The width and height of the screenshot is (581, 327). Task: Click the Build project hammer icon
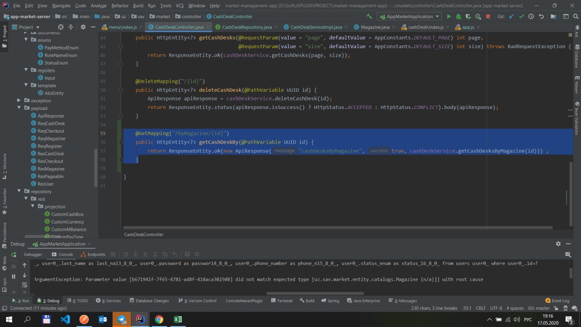tap(369, 16)
